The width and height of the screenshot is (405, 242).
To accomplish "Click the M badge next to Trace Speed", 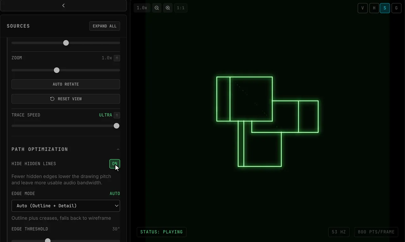I will [117, 115].
